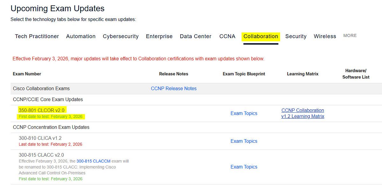View Exam Topics for 300-815 CLACC v2.0

pyautogui.click(x=244, y=167)
